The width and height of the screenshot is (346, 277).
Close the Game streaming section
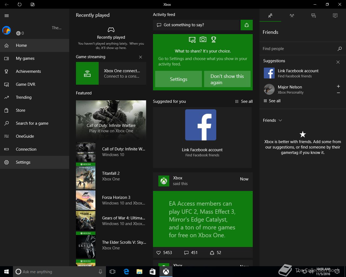[x=141, y=57]
